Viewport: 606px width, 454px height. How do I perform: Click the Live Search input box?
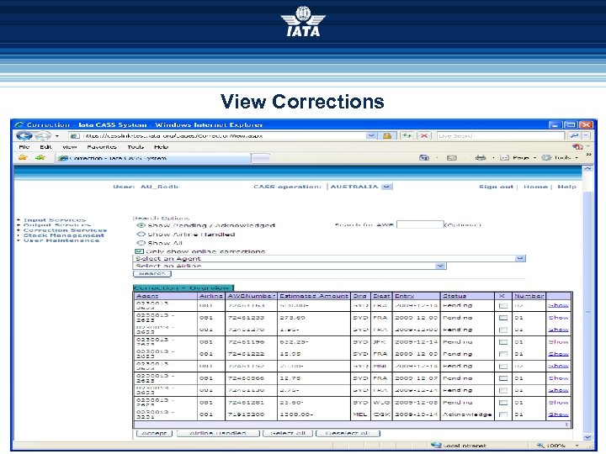click(x=501, y=136)
